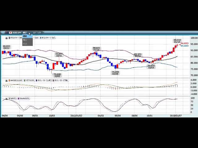Click the settings icon left of Bollinger legend

coord(6,38)
